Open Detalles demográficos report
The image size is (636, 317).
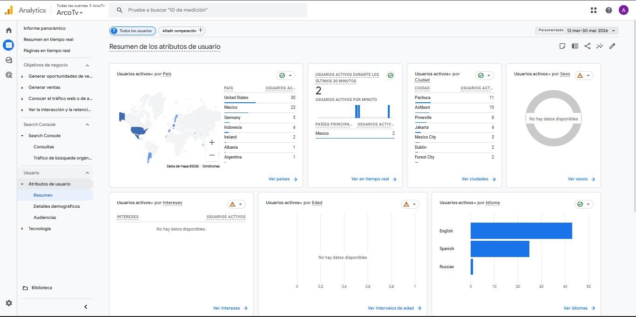click(57, 206)
